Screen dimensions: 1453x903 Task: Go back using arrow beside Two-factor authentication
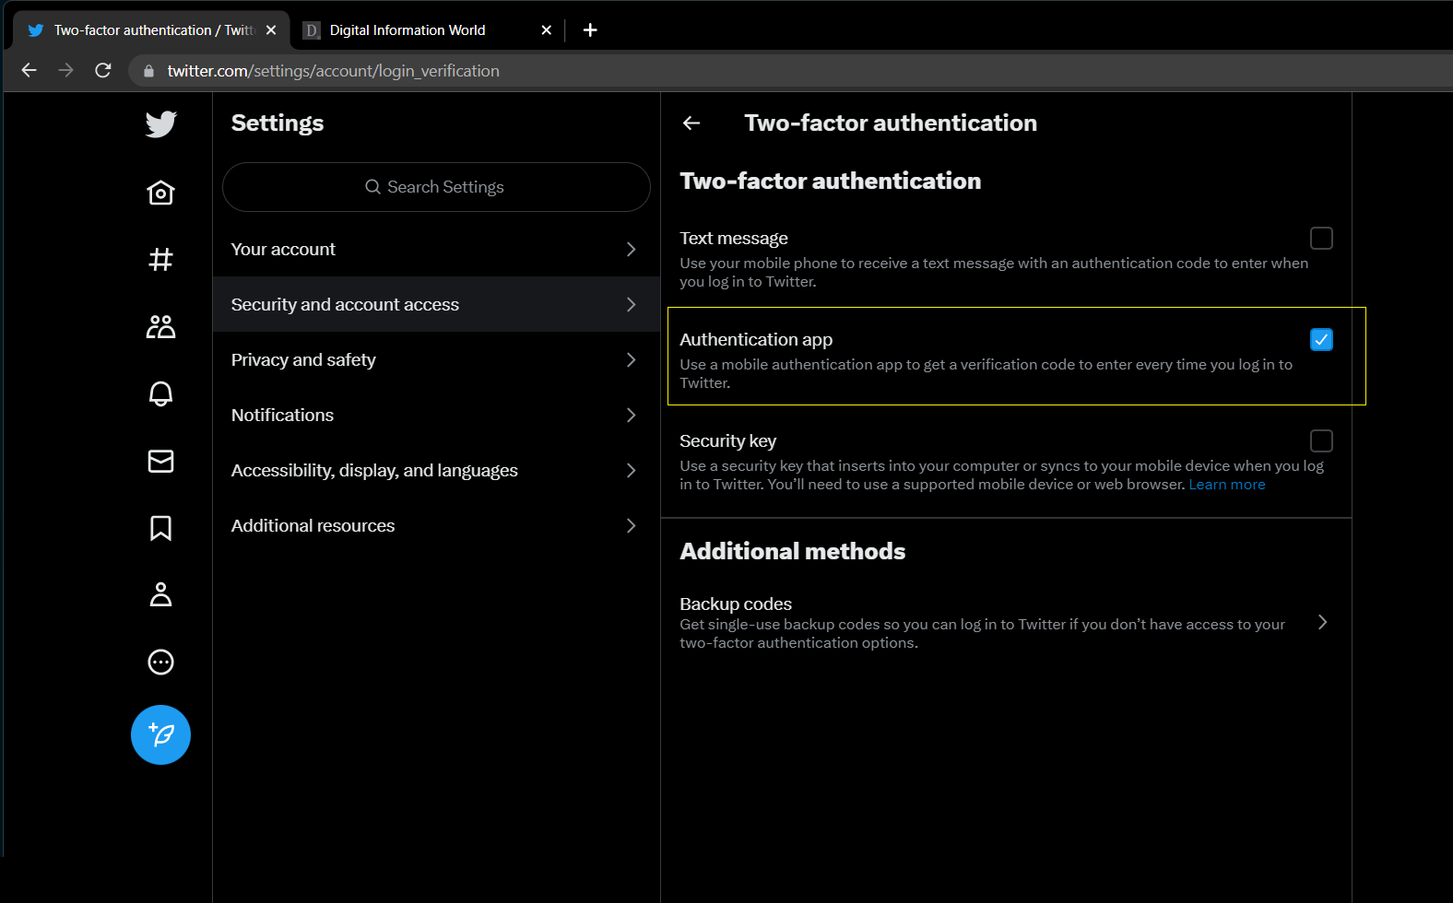pyautogui.click(x=691, y=123)
